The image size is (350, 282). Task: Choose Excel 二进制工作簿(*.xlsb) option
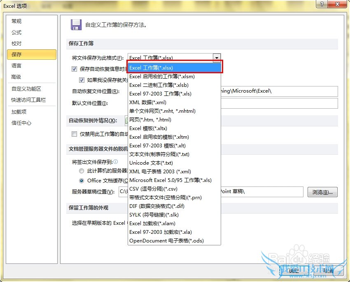(174, 85)
